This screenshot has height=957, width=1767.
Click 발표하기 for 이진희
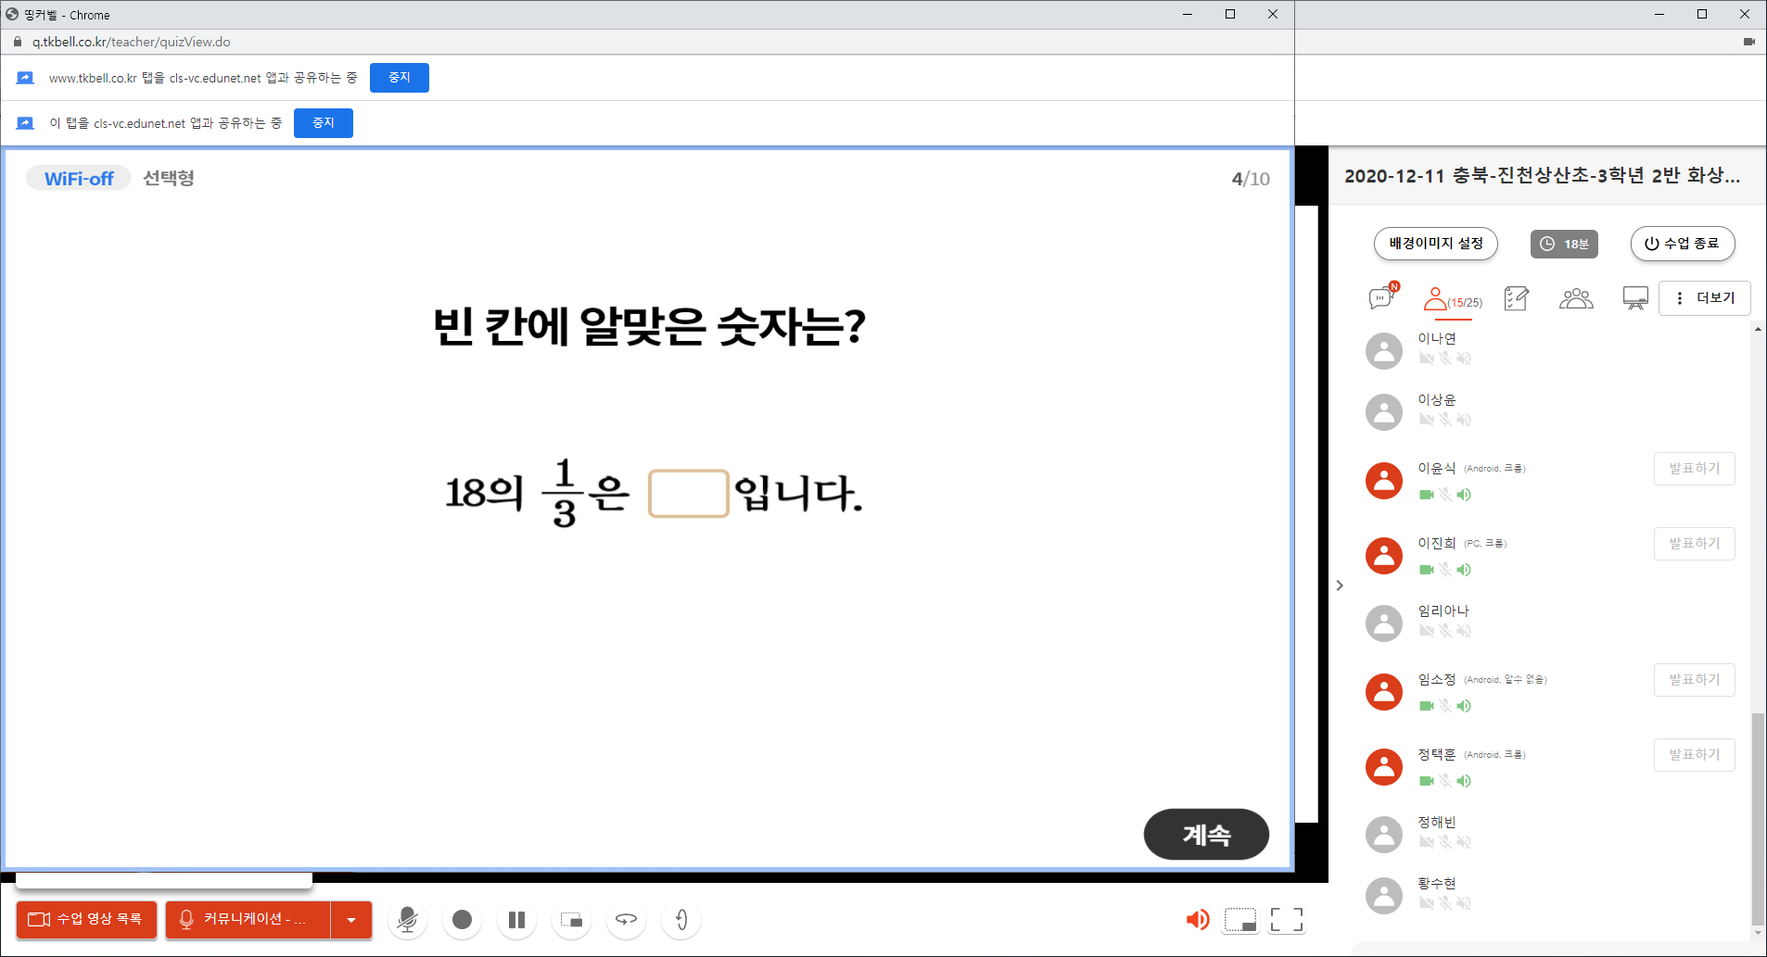(1694, 544)
